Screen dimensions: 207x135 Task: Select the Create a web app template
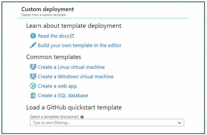pos(57,86)
